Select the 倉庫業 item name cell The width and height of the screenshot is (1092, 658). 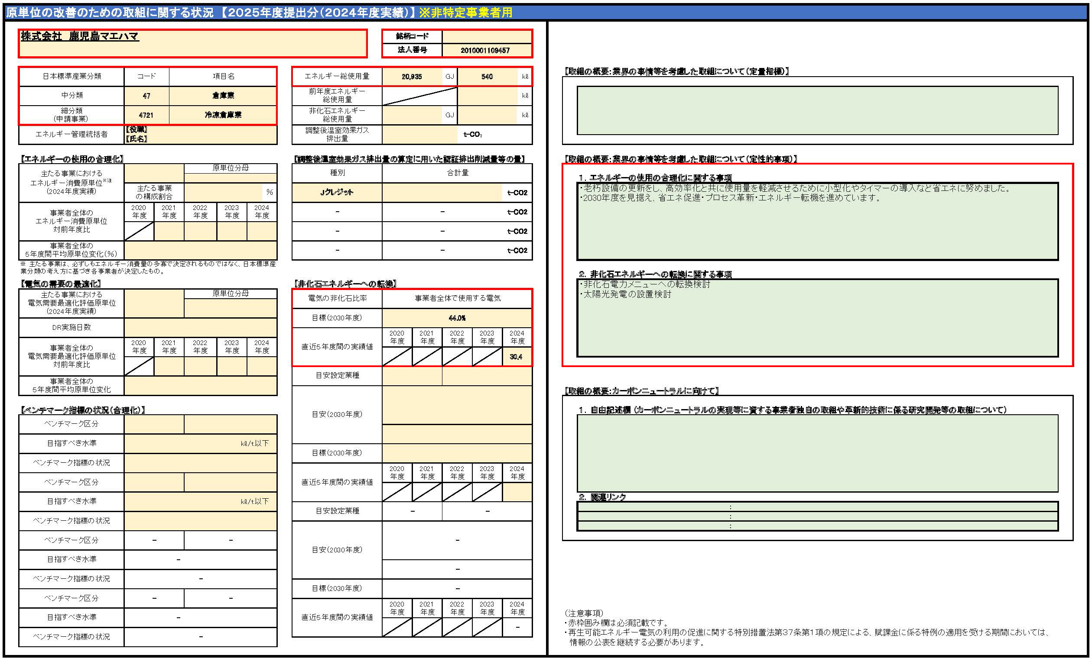tap(223, 96)
